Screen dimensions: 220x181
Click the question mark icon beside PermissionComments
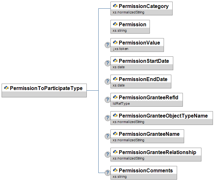[x=108, y=173]
